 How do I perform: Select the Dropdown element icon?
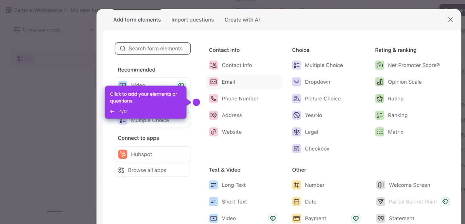tap(297, 82)
